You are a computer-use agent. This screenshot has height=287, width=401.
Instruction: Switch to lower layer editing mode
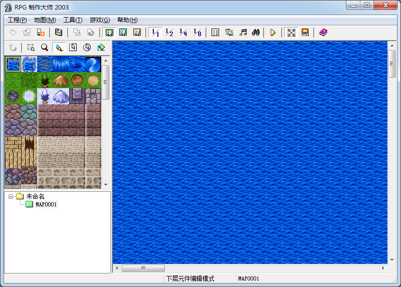coord(109,33)
